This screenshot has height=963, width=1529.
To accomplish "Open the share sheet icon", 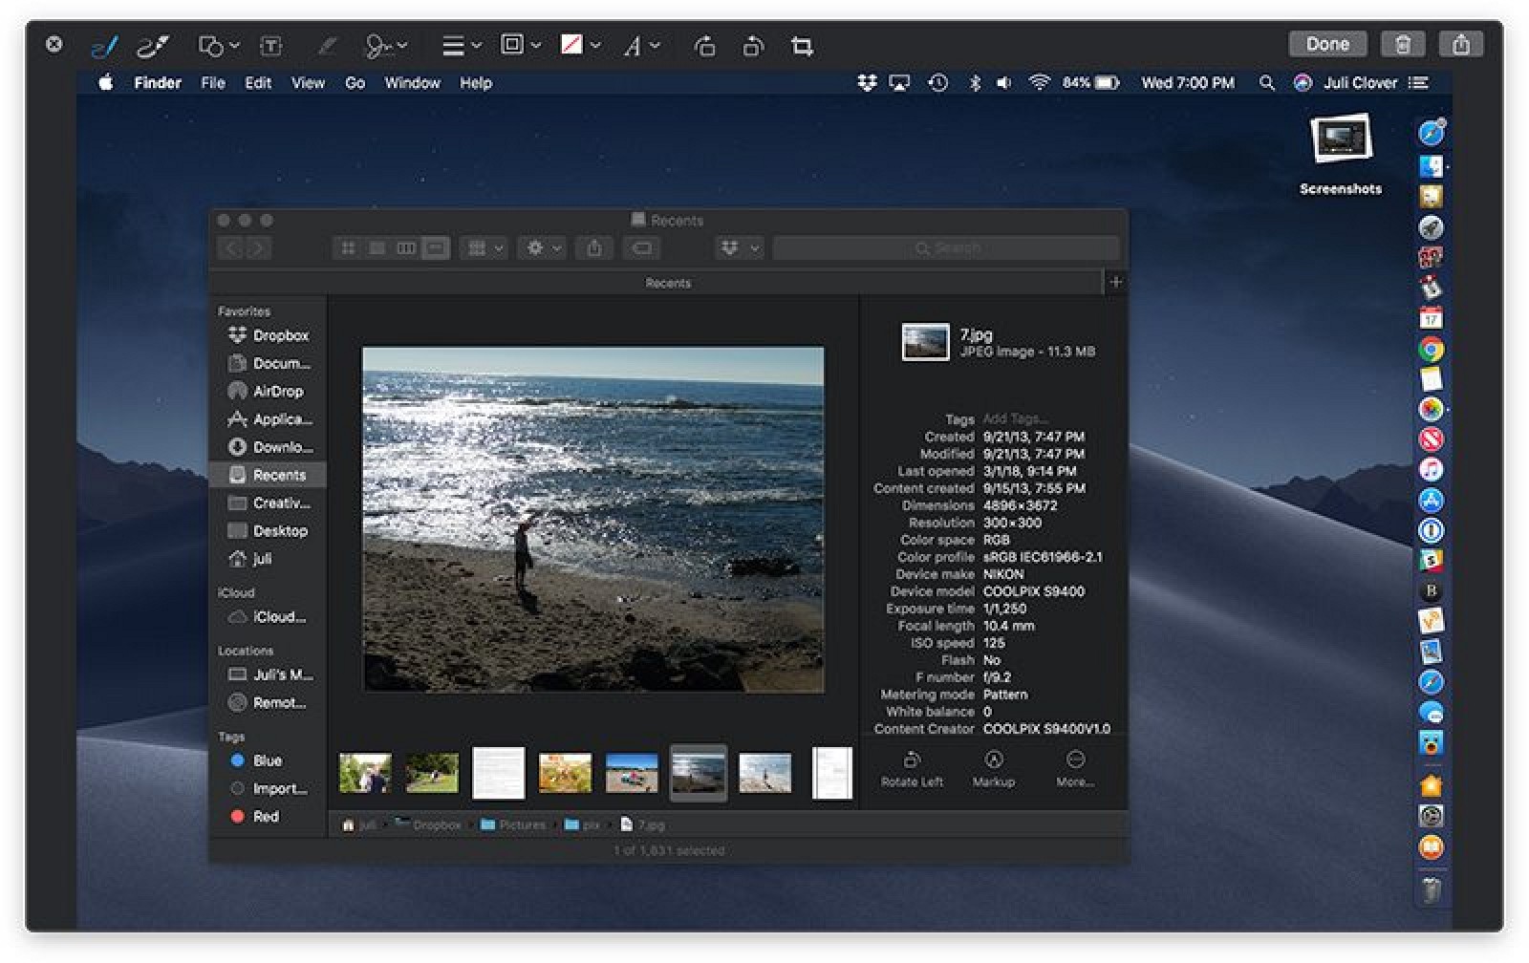I will click(1461, 44).
